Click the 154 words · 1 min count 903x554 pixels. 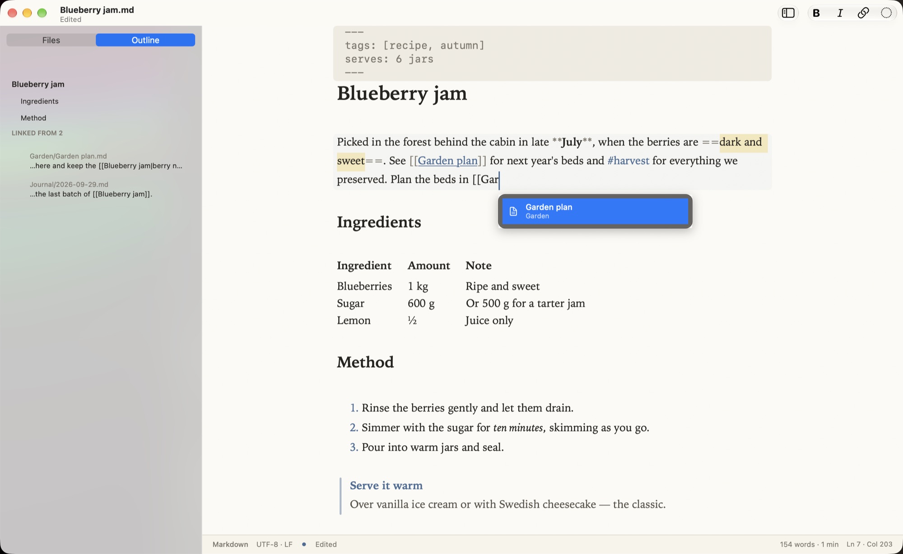[809, 544]
